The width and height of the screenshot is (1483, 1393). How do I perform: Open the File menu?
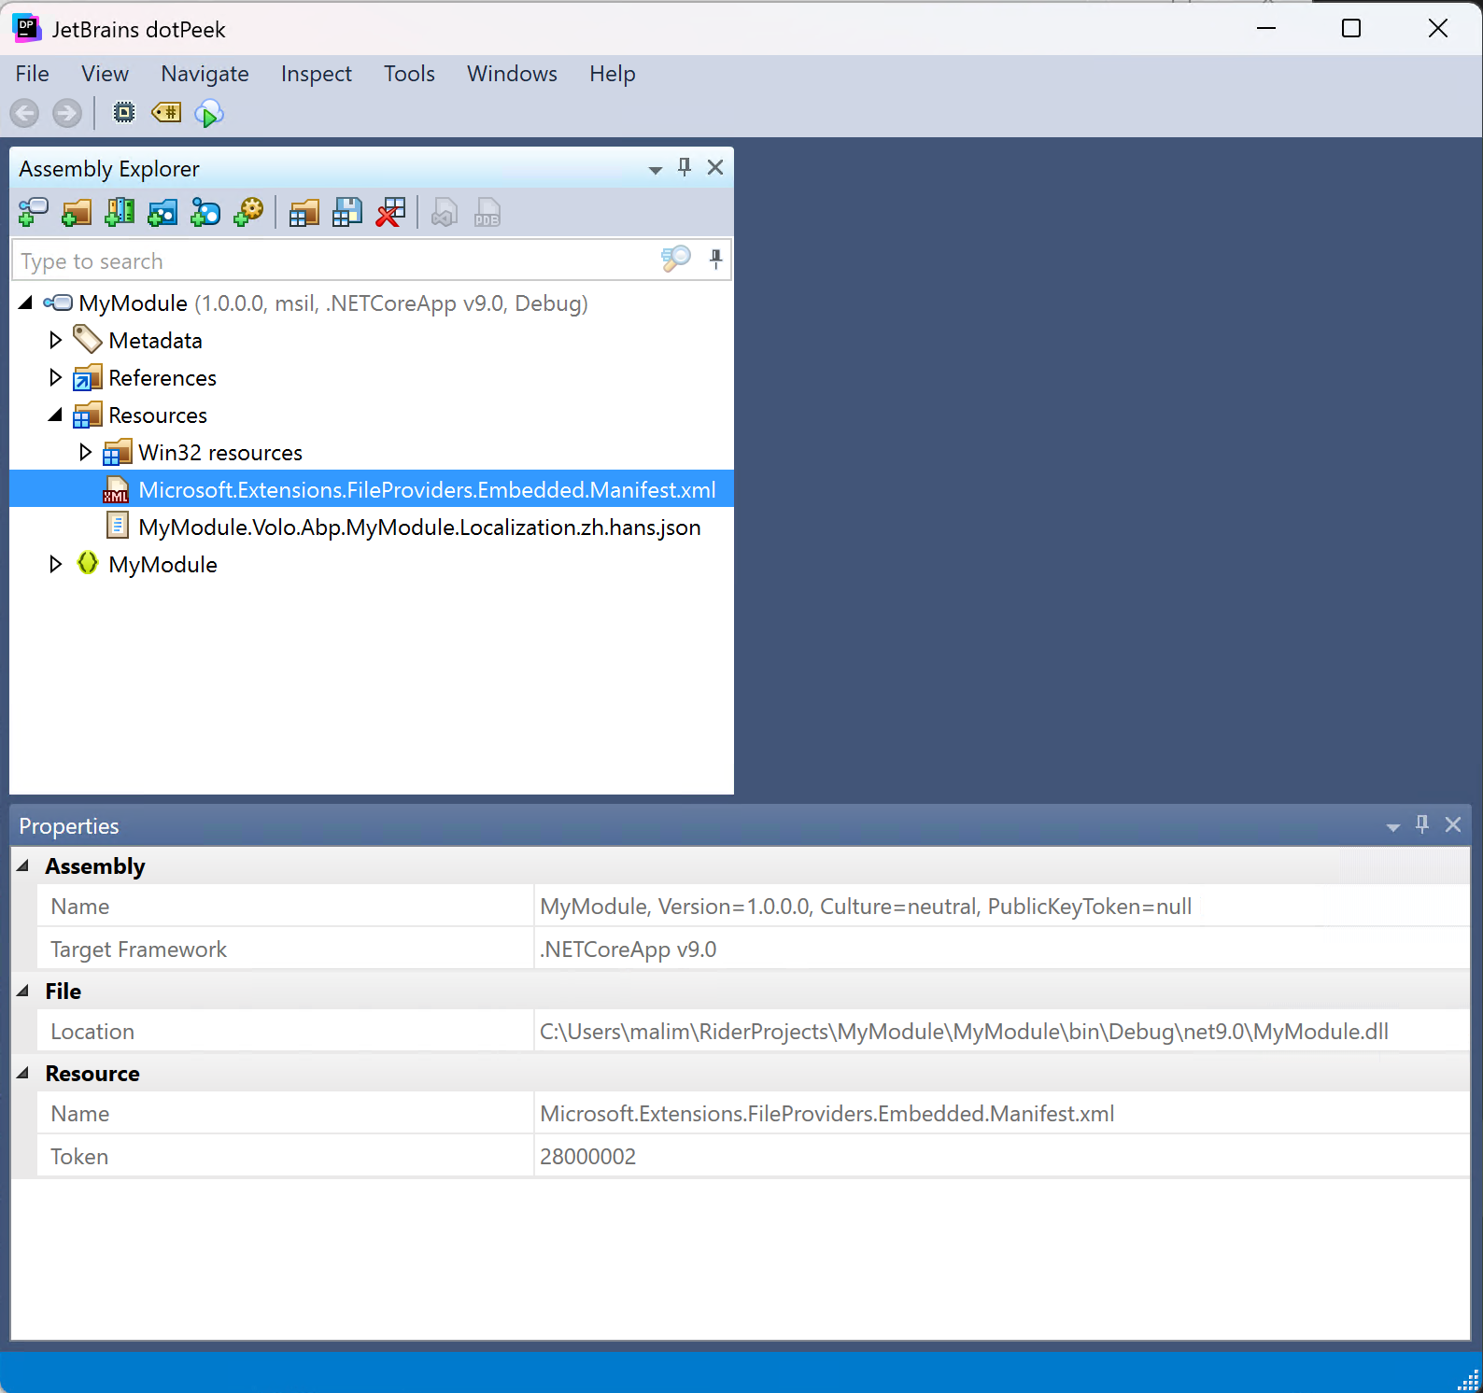[x=33, y=74]
